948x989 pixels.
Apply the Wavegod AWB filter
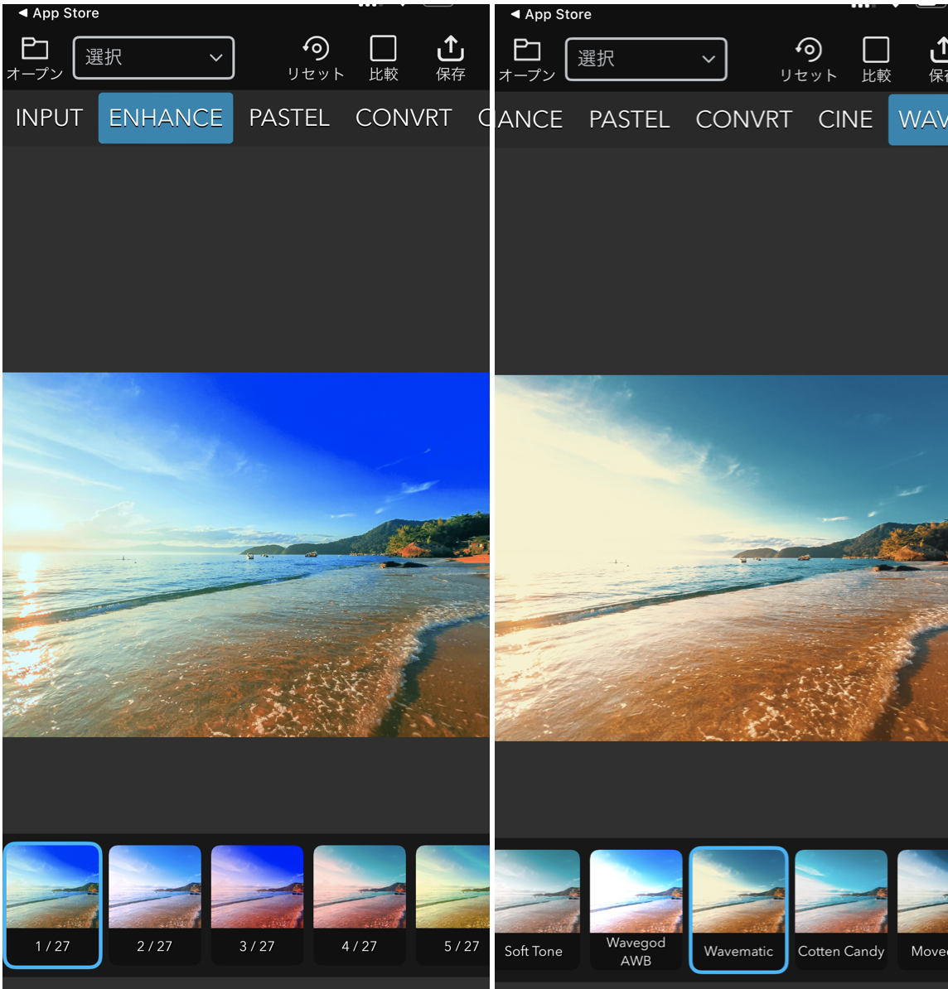pos(636,907)
